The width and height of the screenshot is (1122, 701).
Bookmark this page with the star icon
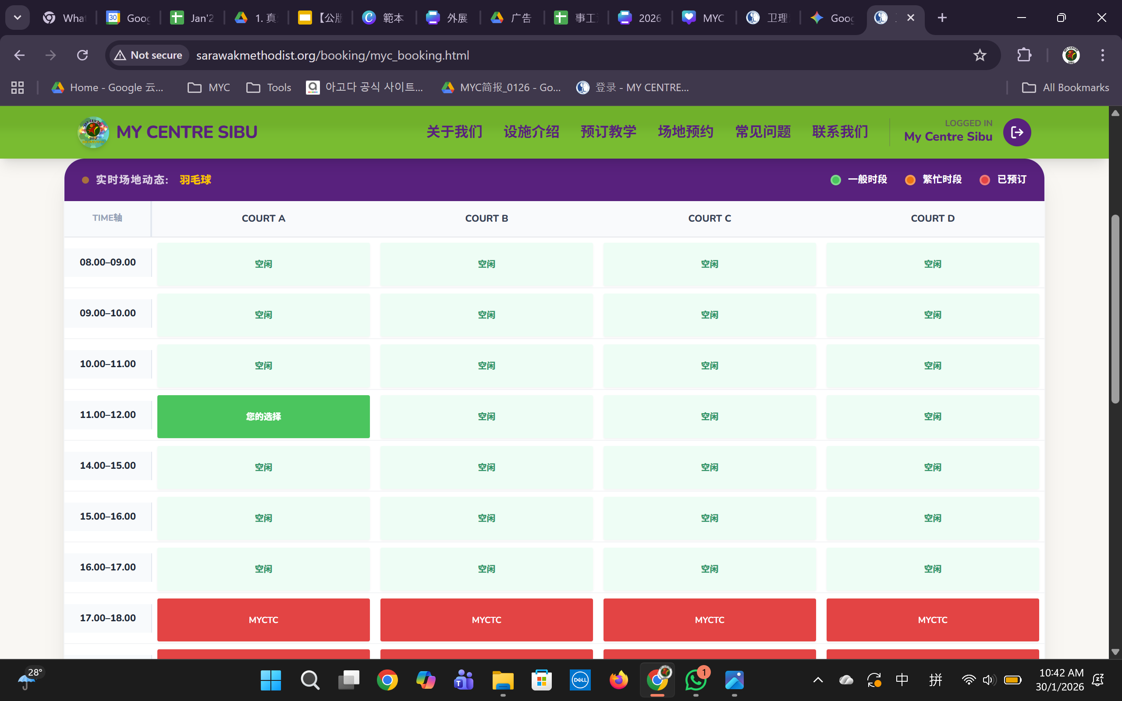[x=979, y=55]
